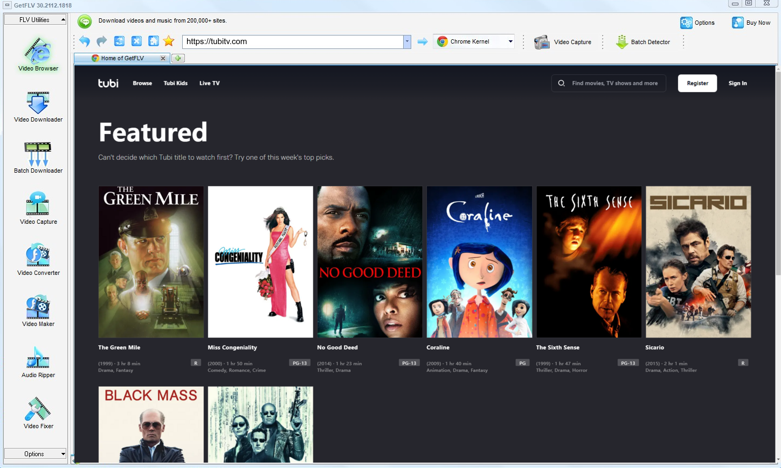Screen dimensions: 781x468
Task: Open the Batch Downloader tool
Action: pyautogui.click(x=38, y=158)
